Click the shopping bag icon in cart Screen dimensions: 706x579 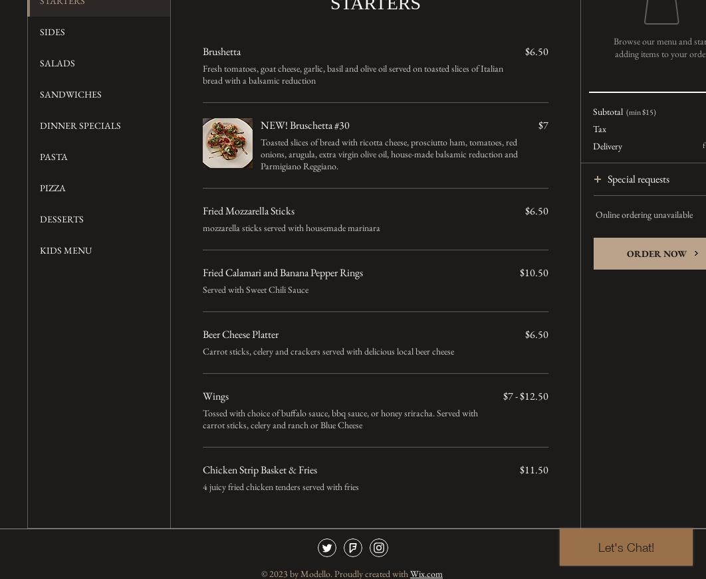click(661, 11)
